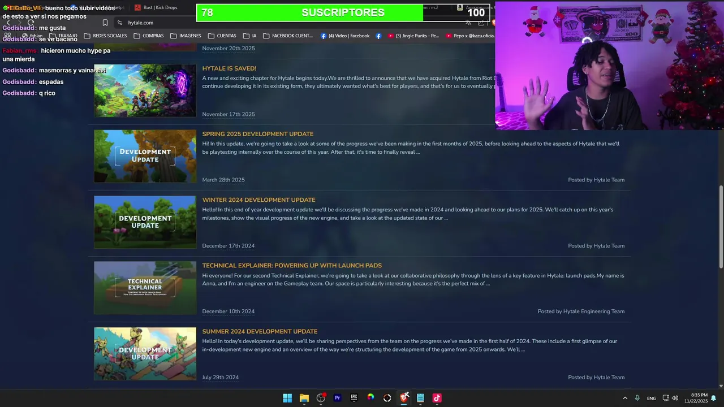Image resolution: width=724 pixels, height=407 pixels.
Task: Open the Pepo x @kazu.oficia bookmark
Action: coord(471,36)
